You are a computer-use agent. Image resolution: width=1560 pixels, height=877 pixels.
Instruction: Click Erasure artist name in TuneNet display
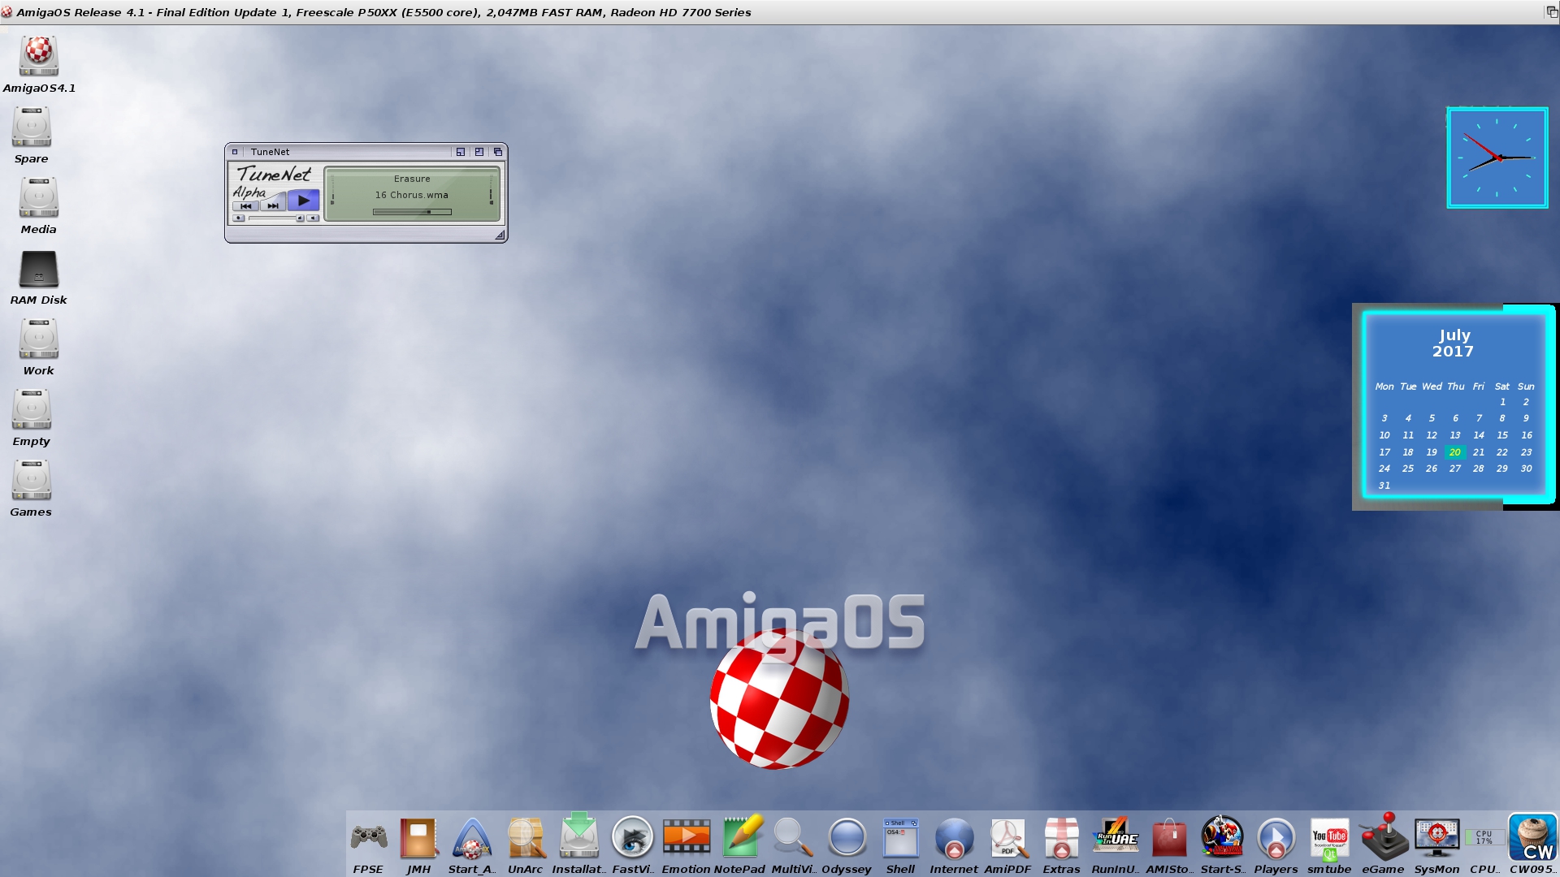point(412,179)
